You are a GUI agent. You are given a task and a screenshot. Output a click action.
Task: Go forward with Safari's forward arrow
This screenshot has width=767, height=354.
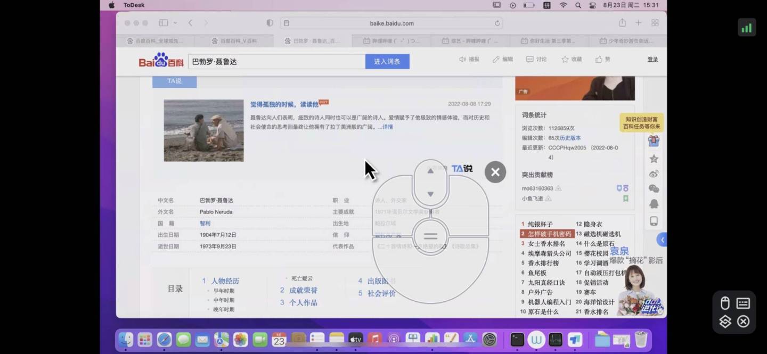click(x=206, y=23)
